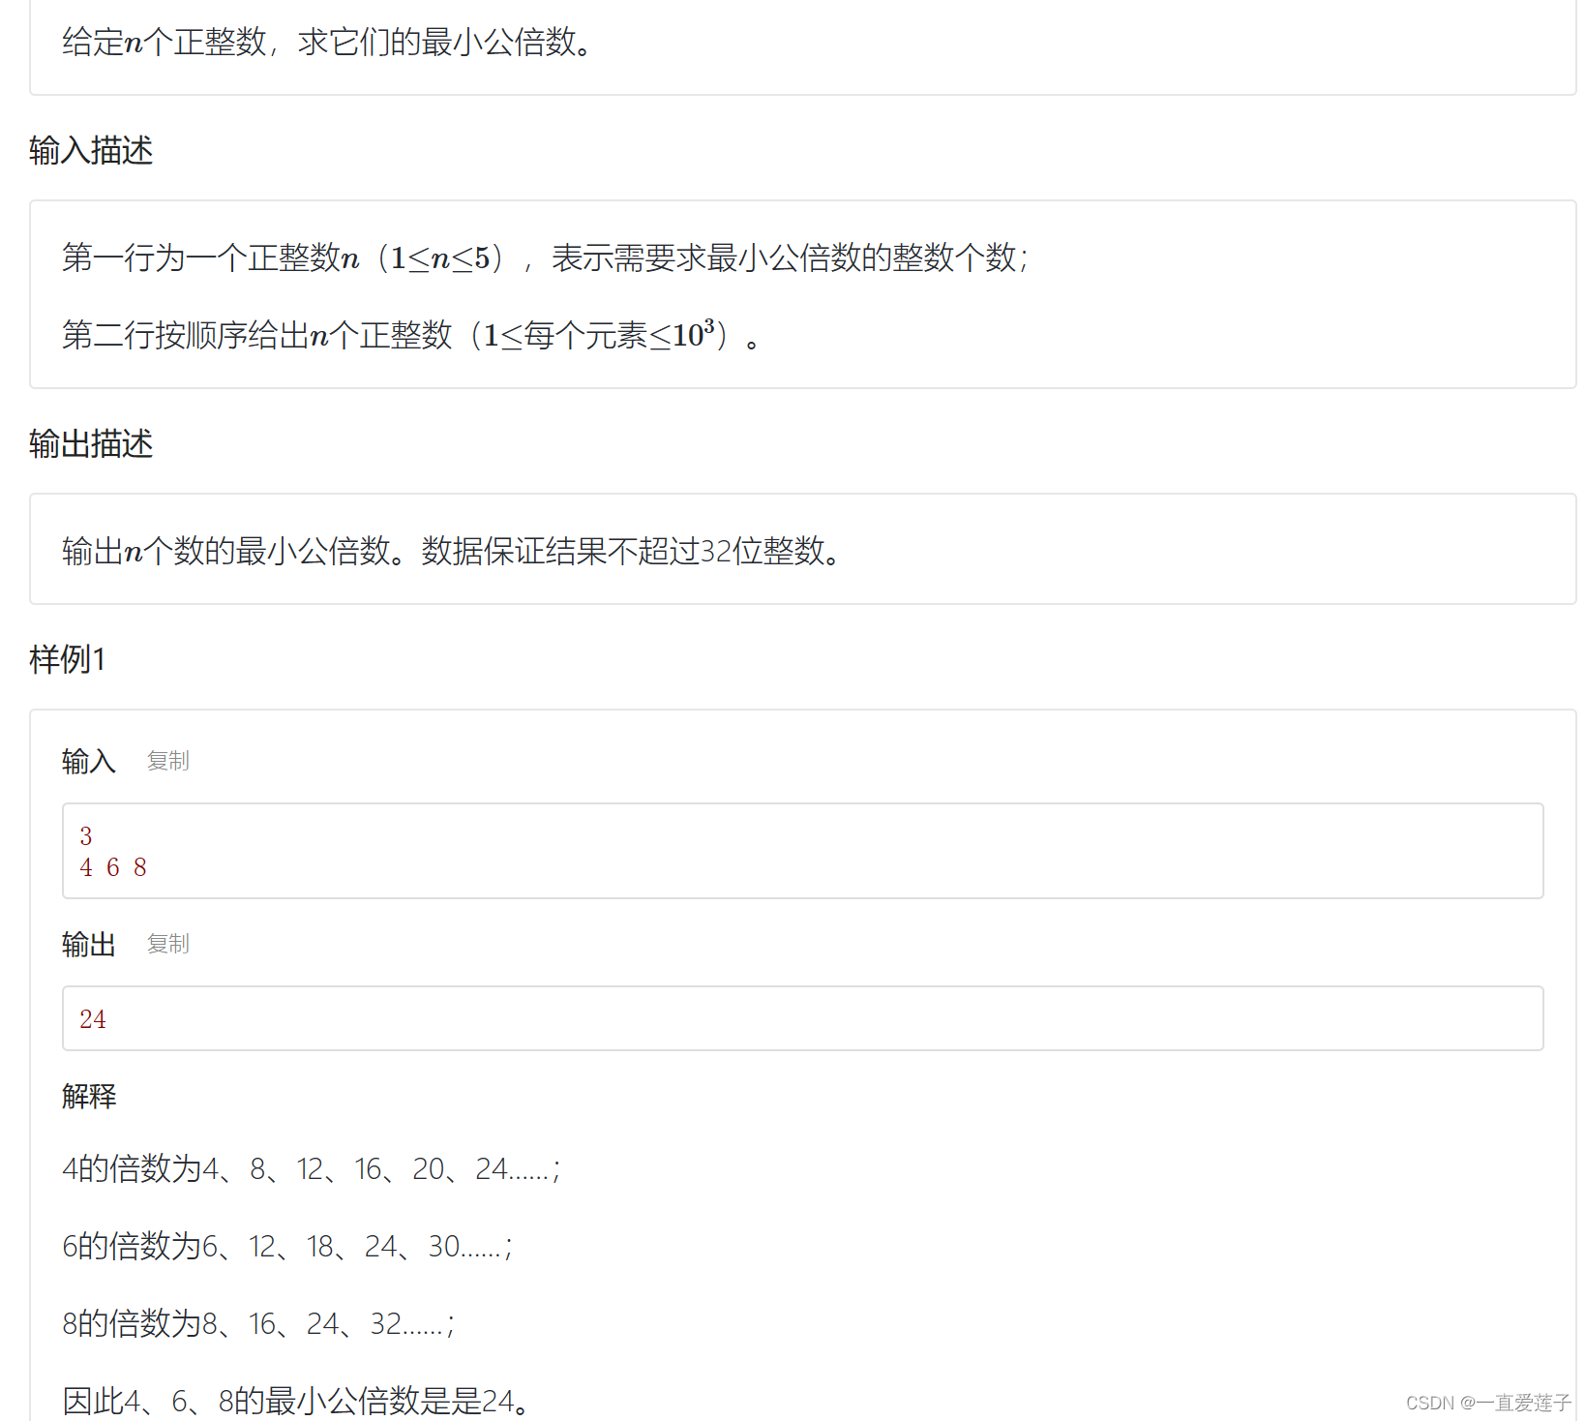Screen dimensions: 1586x1421
Task: Click the 复制 link next to 输出
Action: pos(167,943)
